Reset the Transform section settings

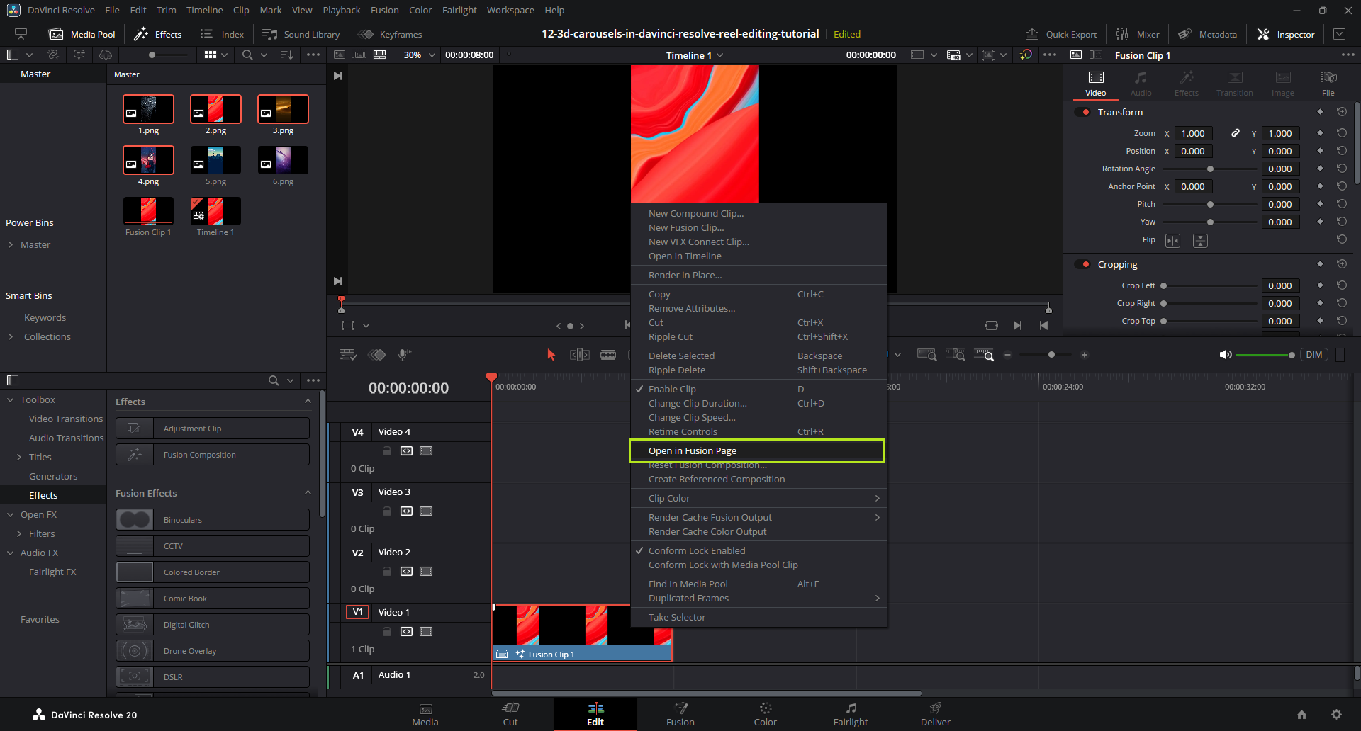pos(1341,112)
